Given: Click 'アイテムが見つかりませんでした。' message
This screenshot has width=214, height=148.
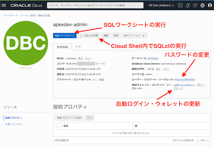Looking at the screenshot, I should tap(131, 133).
